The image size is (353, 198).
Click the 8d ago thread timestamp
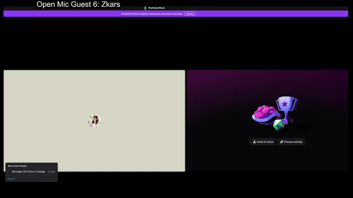pyautogui.click(x=52, y=172)
